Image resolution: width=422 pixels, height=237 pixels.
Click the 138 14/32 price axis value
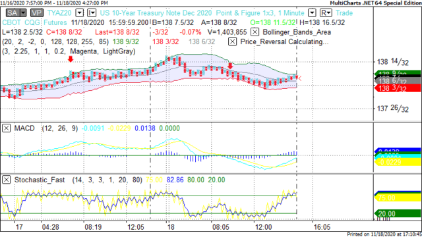pos(393,62)
